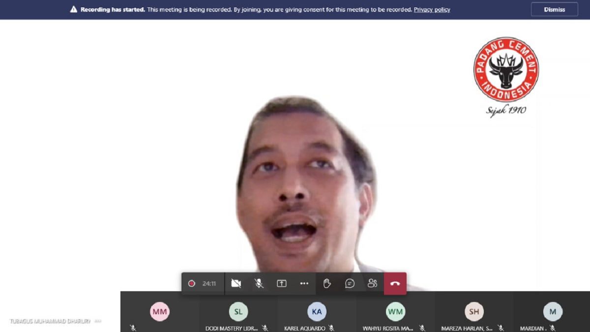Viewport: 590px width, 332px height.
Task: Dismiss the recording notification banner
Action: point(554,9)
